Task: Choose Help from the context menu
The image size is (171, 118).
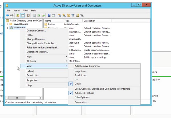Action: (44, 85)
